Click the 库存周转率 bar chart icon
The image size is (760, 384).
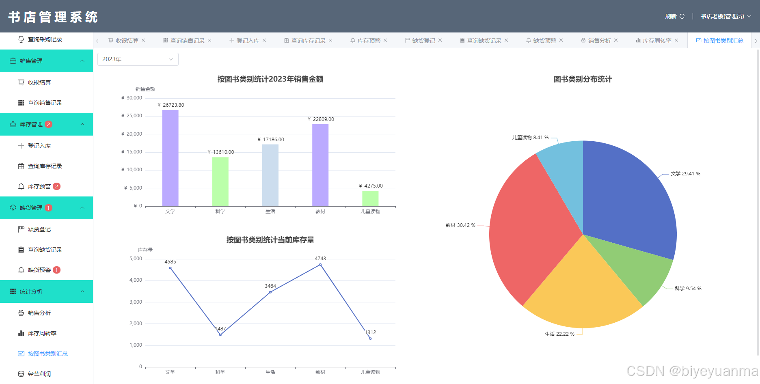click(21, 333)
